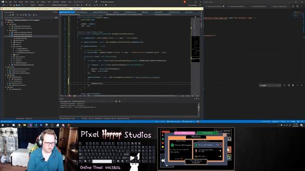
Task: Open the Windows Start menu
Action: click(x=2, y=125)
